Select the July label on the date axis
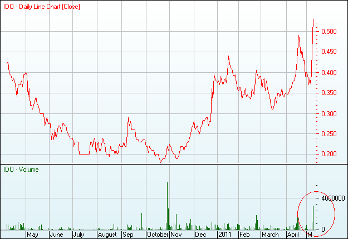The width and height of the screenshot is (348, 239). 79,235
